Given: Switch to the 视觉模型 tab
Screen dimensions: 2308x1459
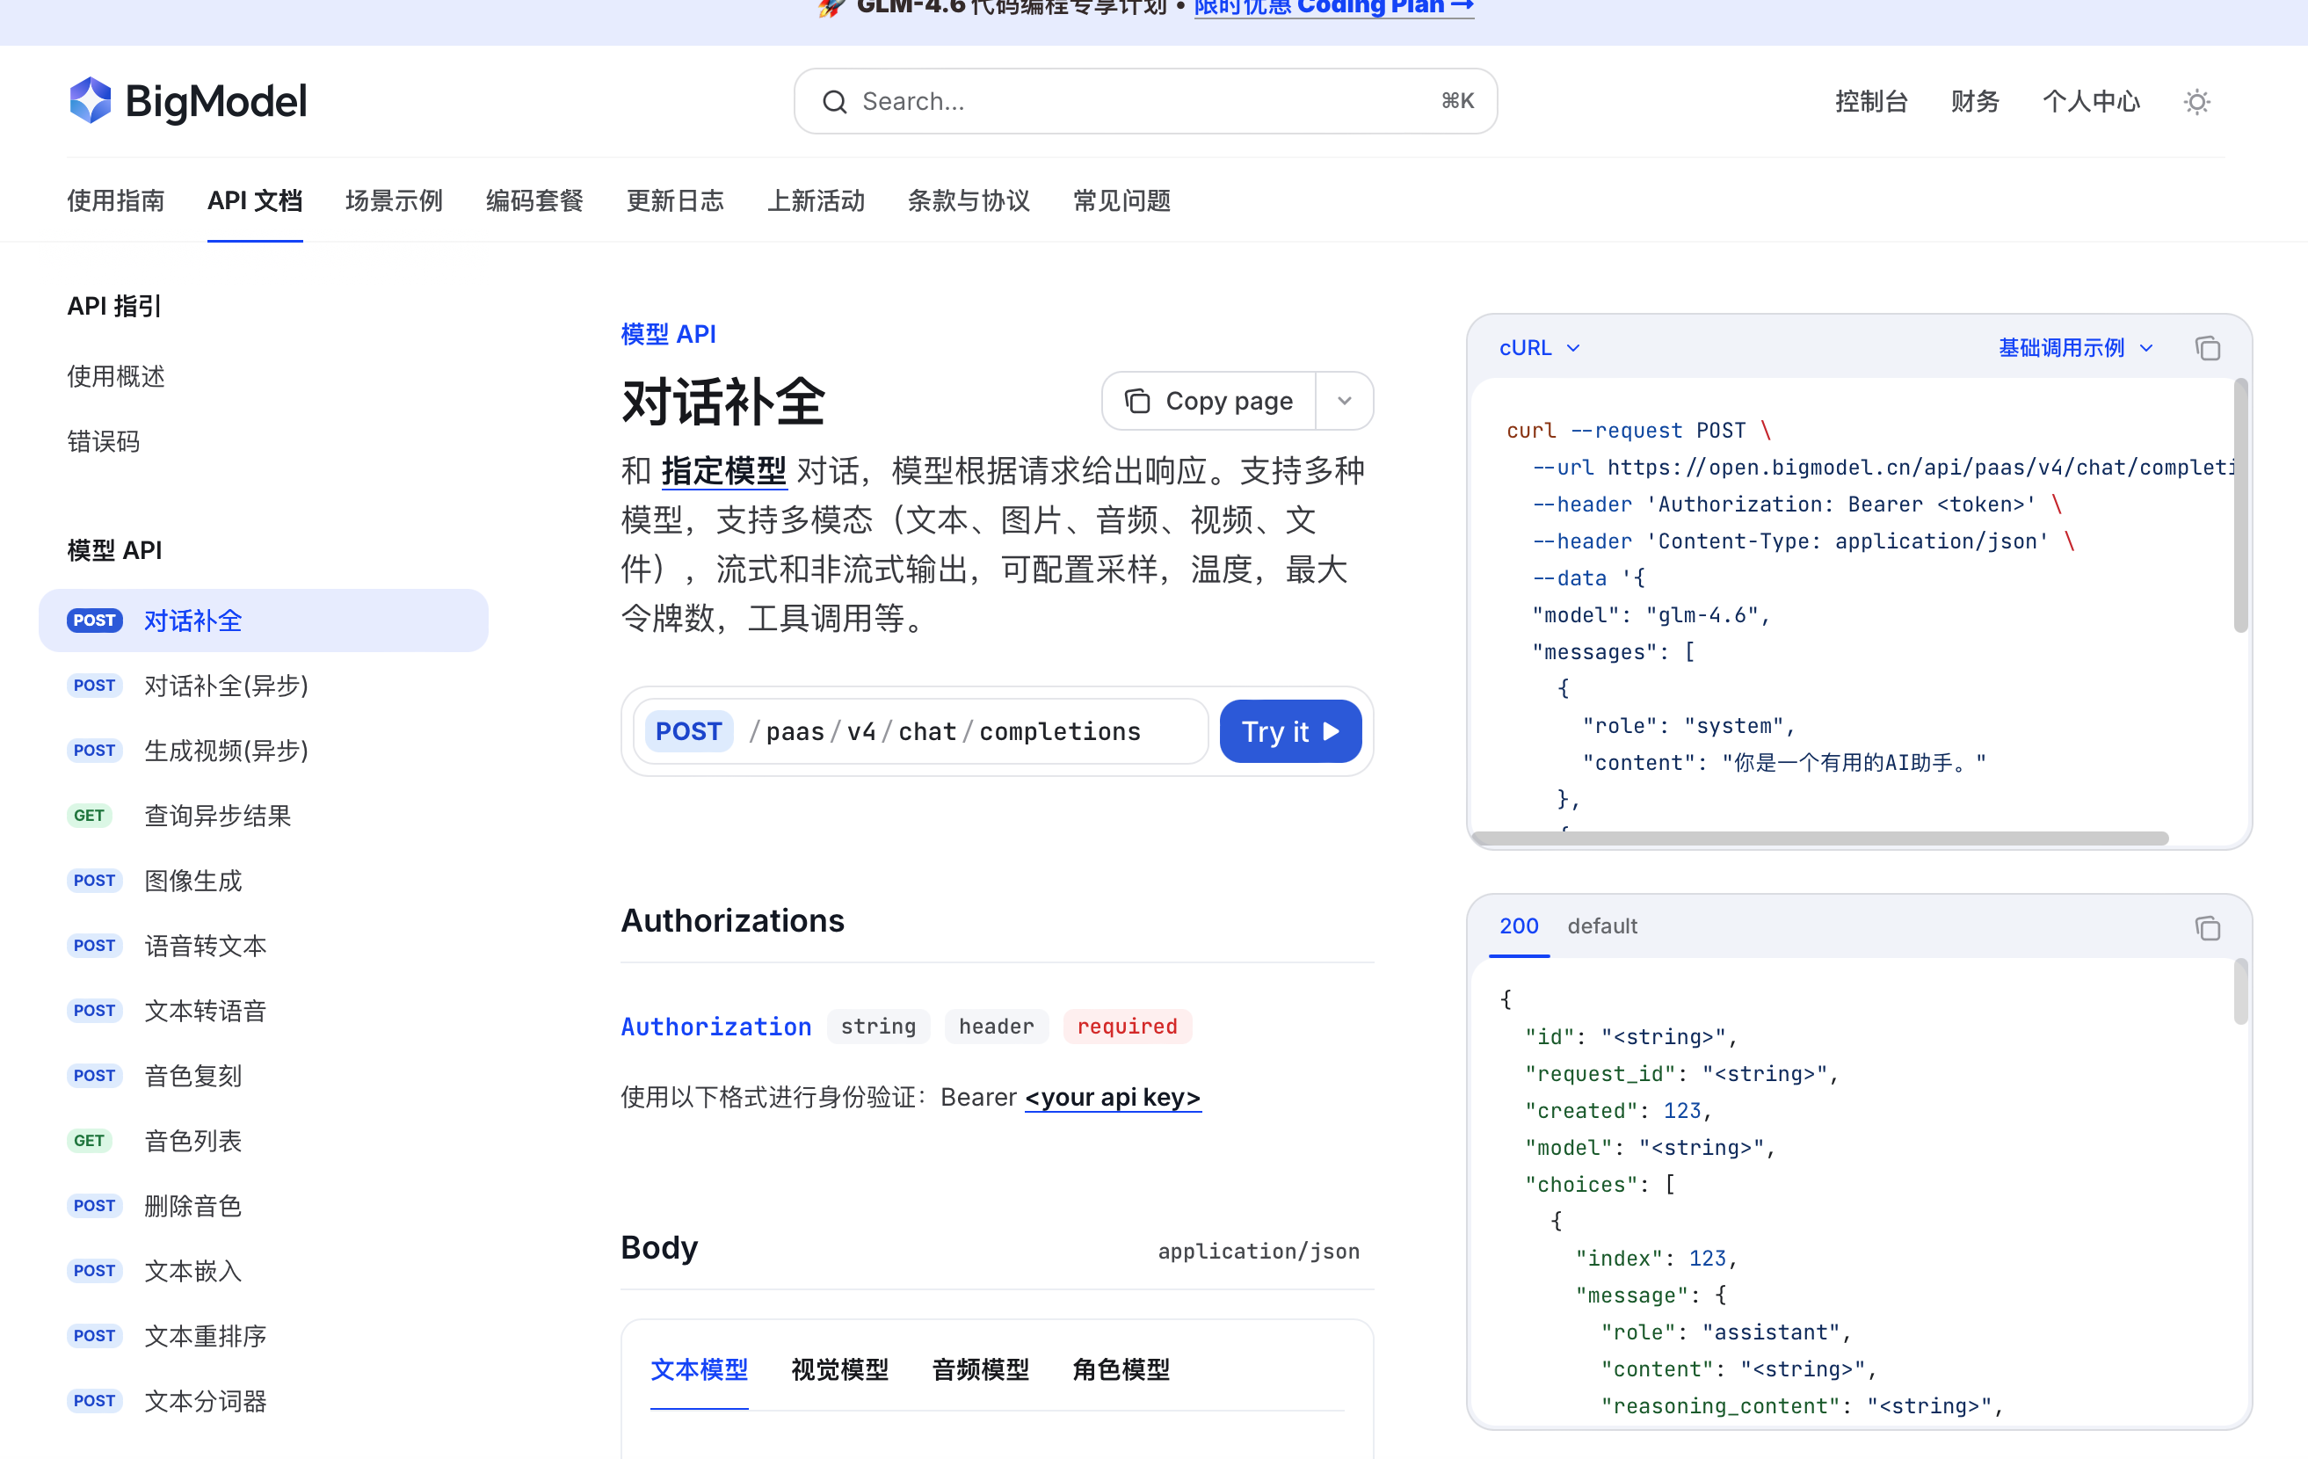Looking at the screenshot, I should coord(838,1370).
